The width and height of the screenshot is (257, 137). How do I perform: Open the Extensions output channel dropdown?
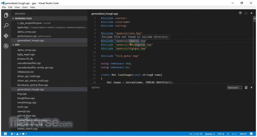tap(235, 87)
